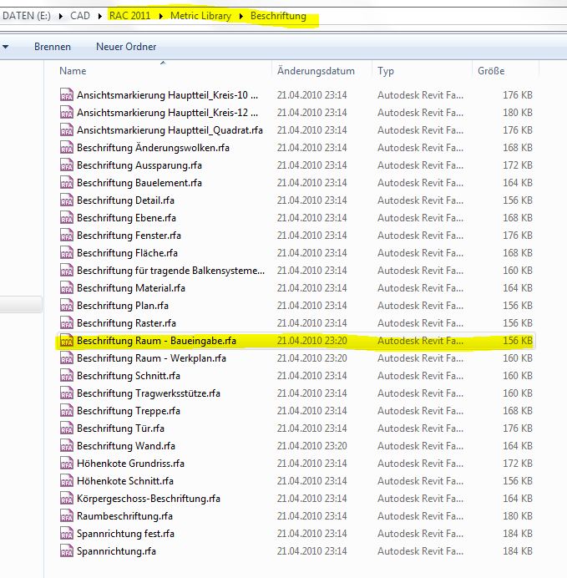
Task: Click RFA icon of Beschriftung Bauelement.rfa
Action: [66, 182]
